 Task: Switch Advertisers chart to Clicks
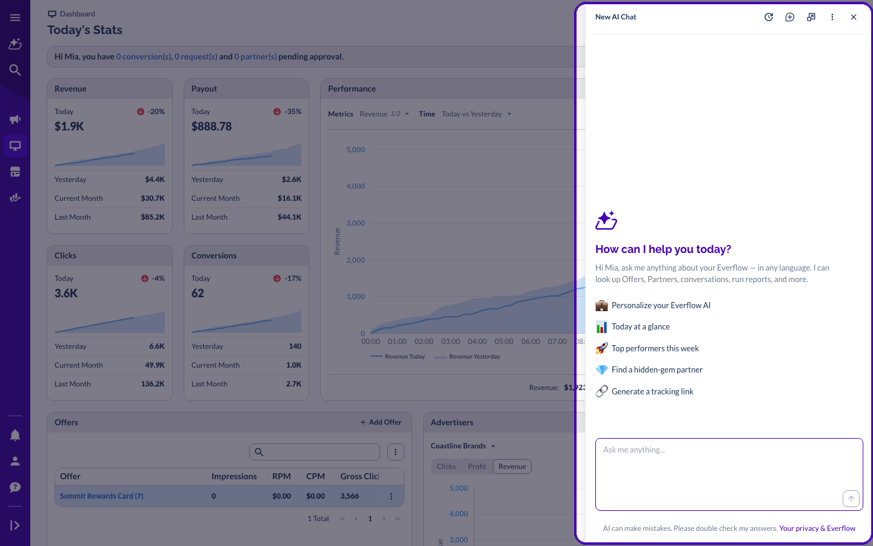446,467
